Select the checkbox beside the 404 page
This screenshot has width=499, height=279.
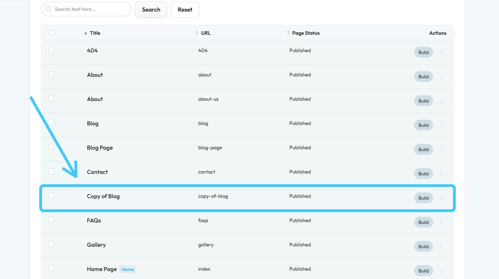pos(51,50)
